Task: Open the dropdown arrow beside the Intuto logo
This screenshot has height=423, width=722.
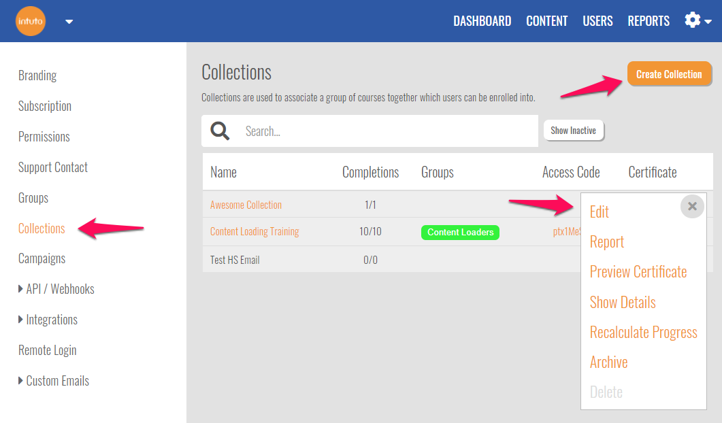Action: click(69, 21)
